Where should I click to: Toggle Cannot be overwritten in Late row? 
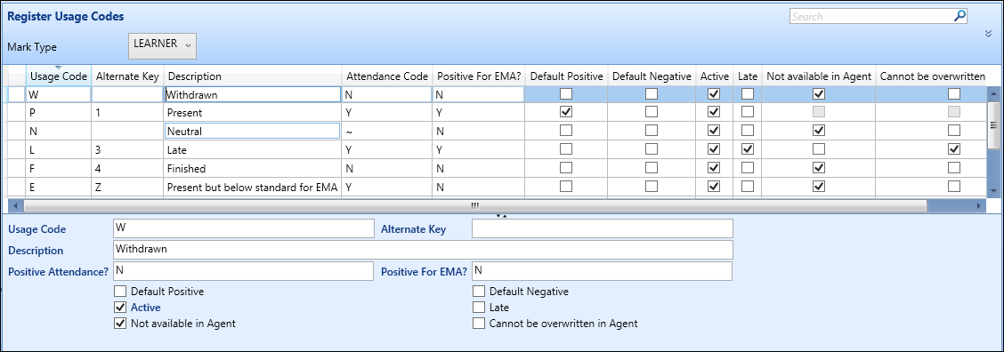tap(954, 149)
